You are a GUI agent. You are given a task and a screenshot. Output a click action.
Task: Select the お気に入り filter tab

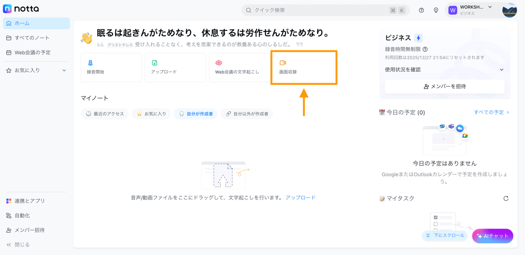151,114
